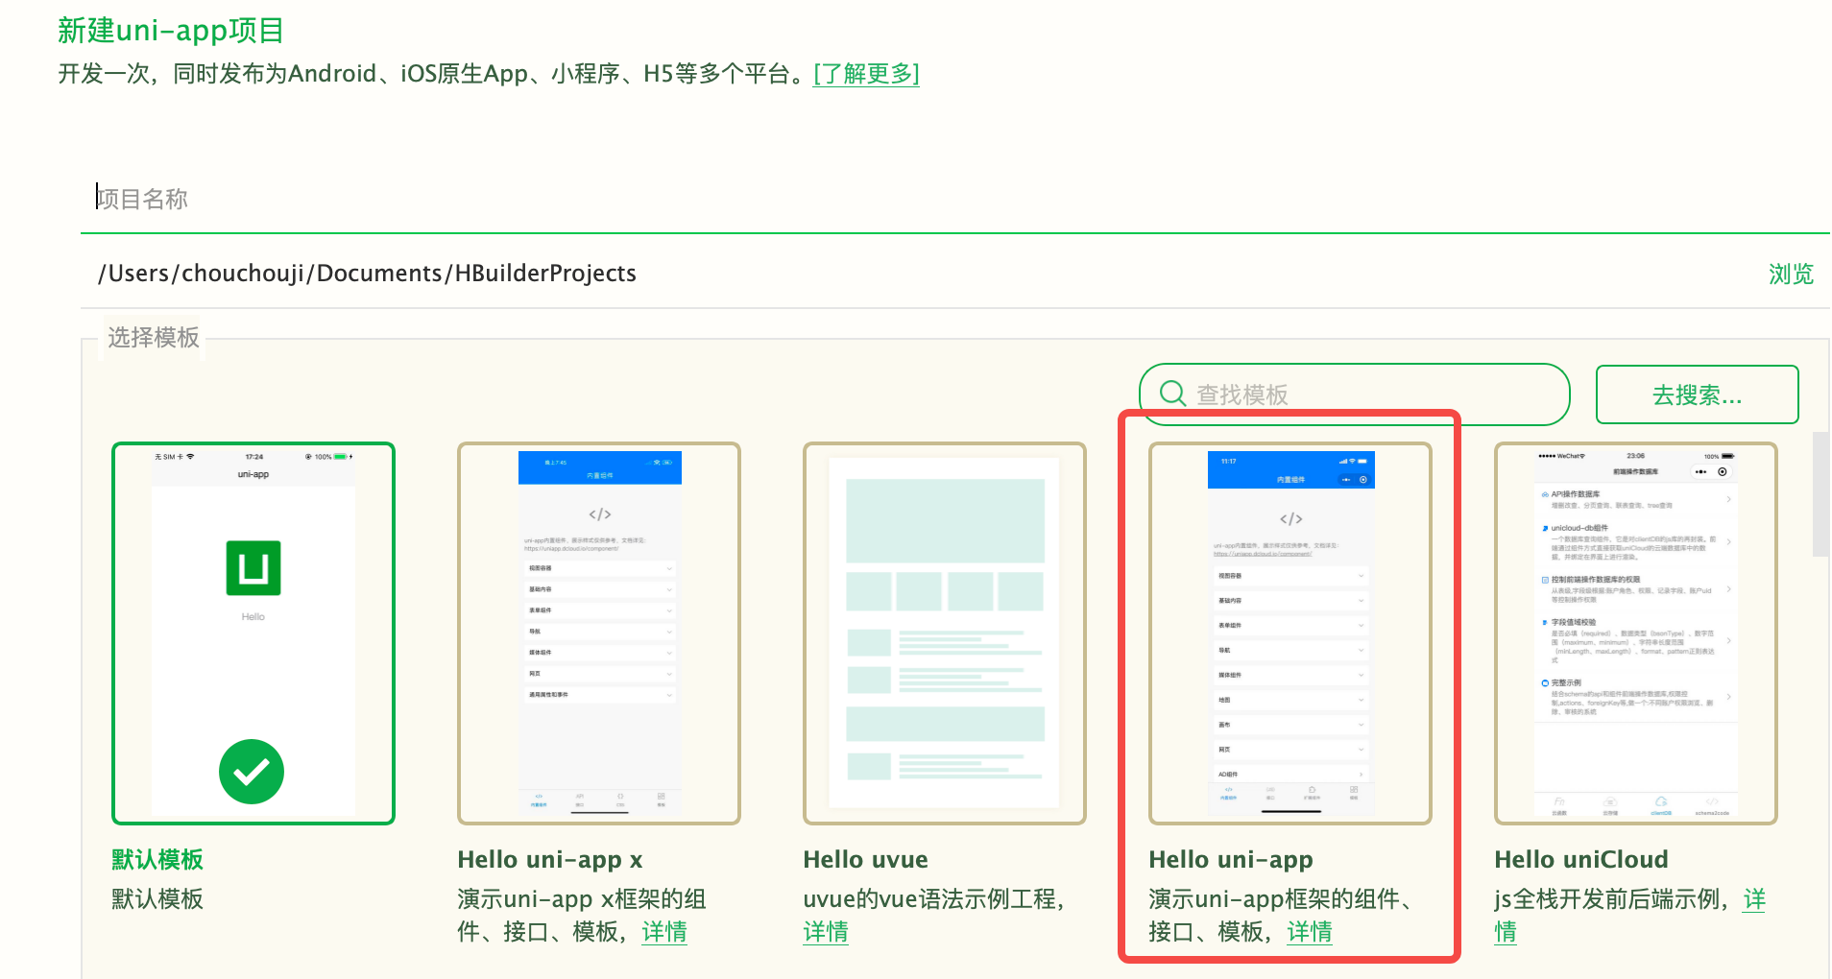Open 详情 link for Hello uni-app
This screenshot has height=979, width=1832.
pyautogui.click(x=1310, y=932)
